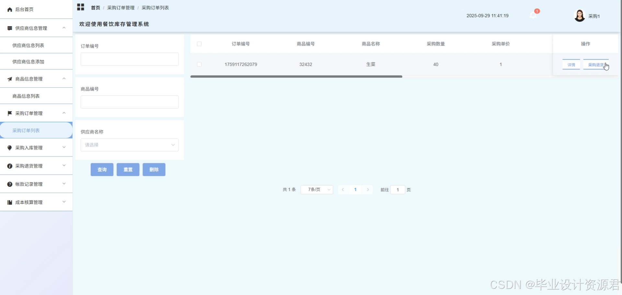Image resolution: width=622 pixels, height=295 pixels.
Task: Click the 供应商信息管理 chat icon
Action: [x=10, y=28]
